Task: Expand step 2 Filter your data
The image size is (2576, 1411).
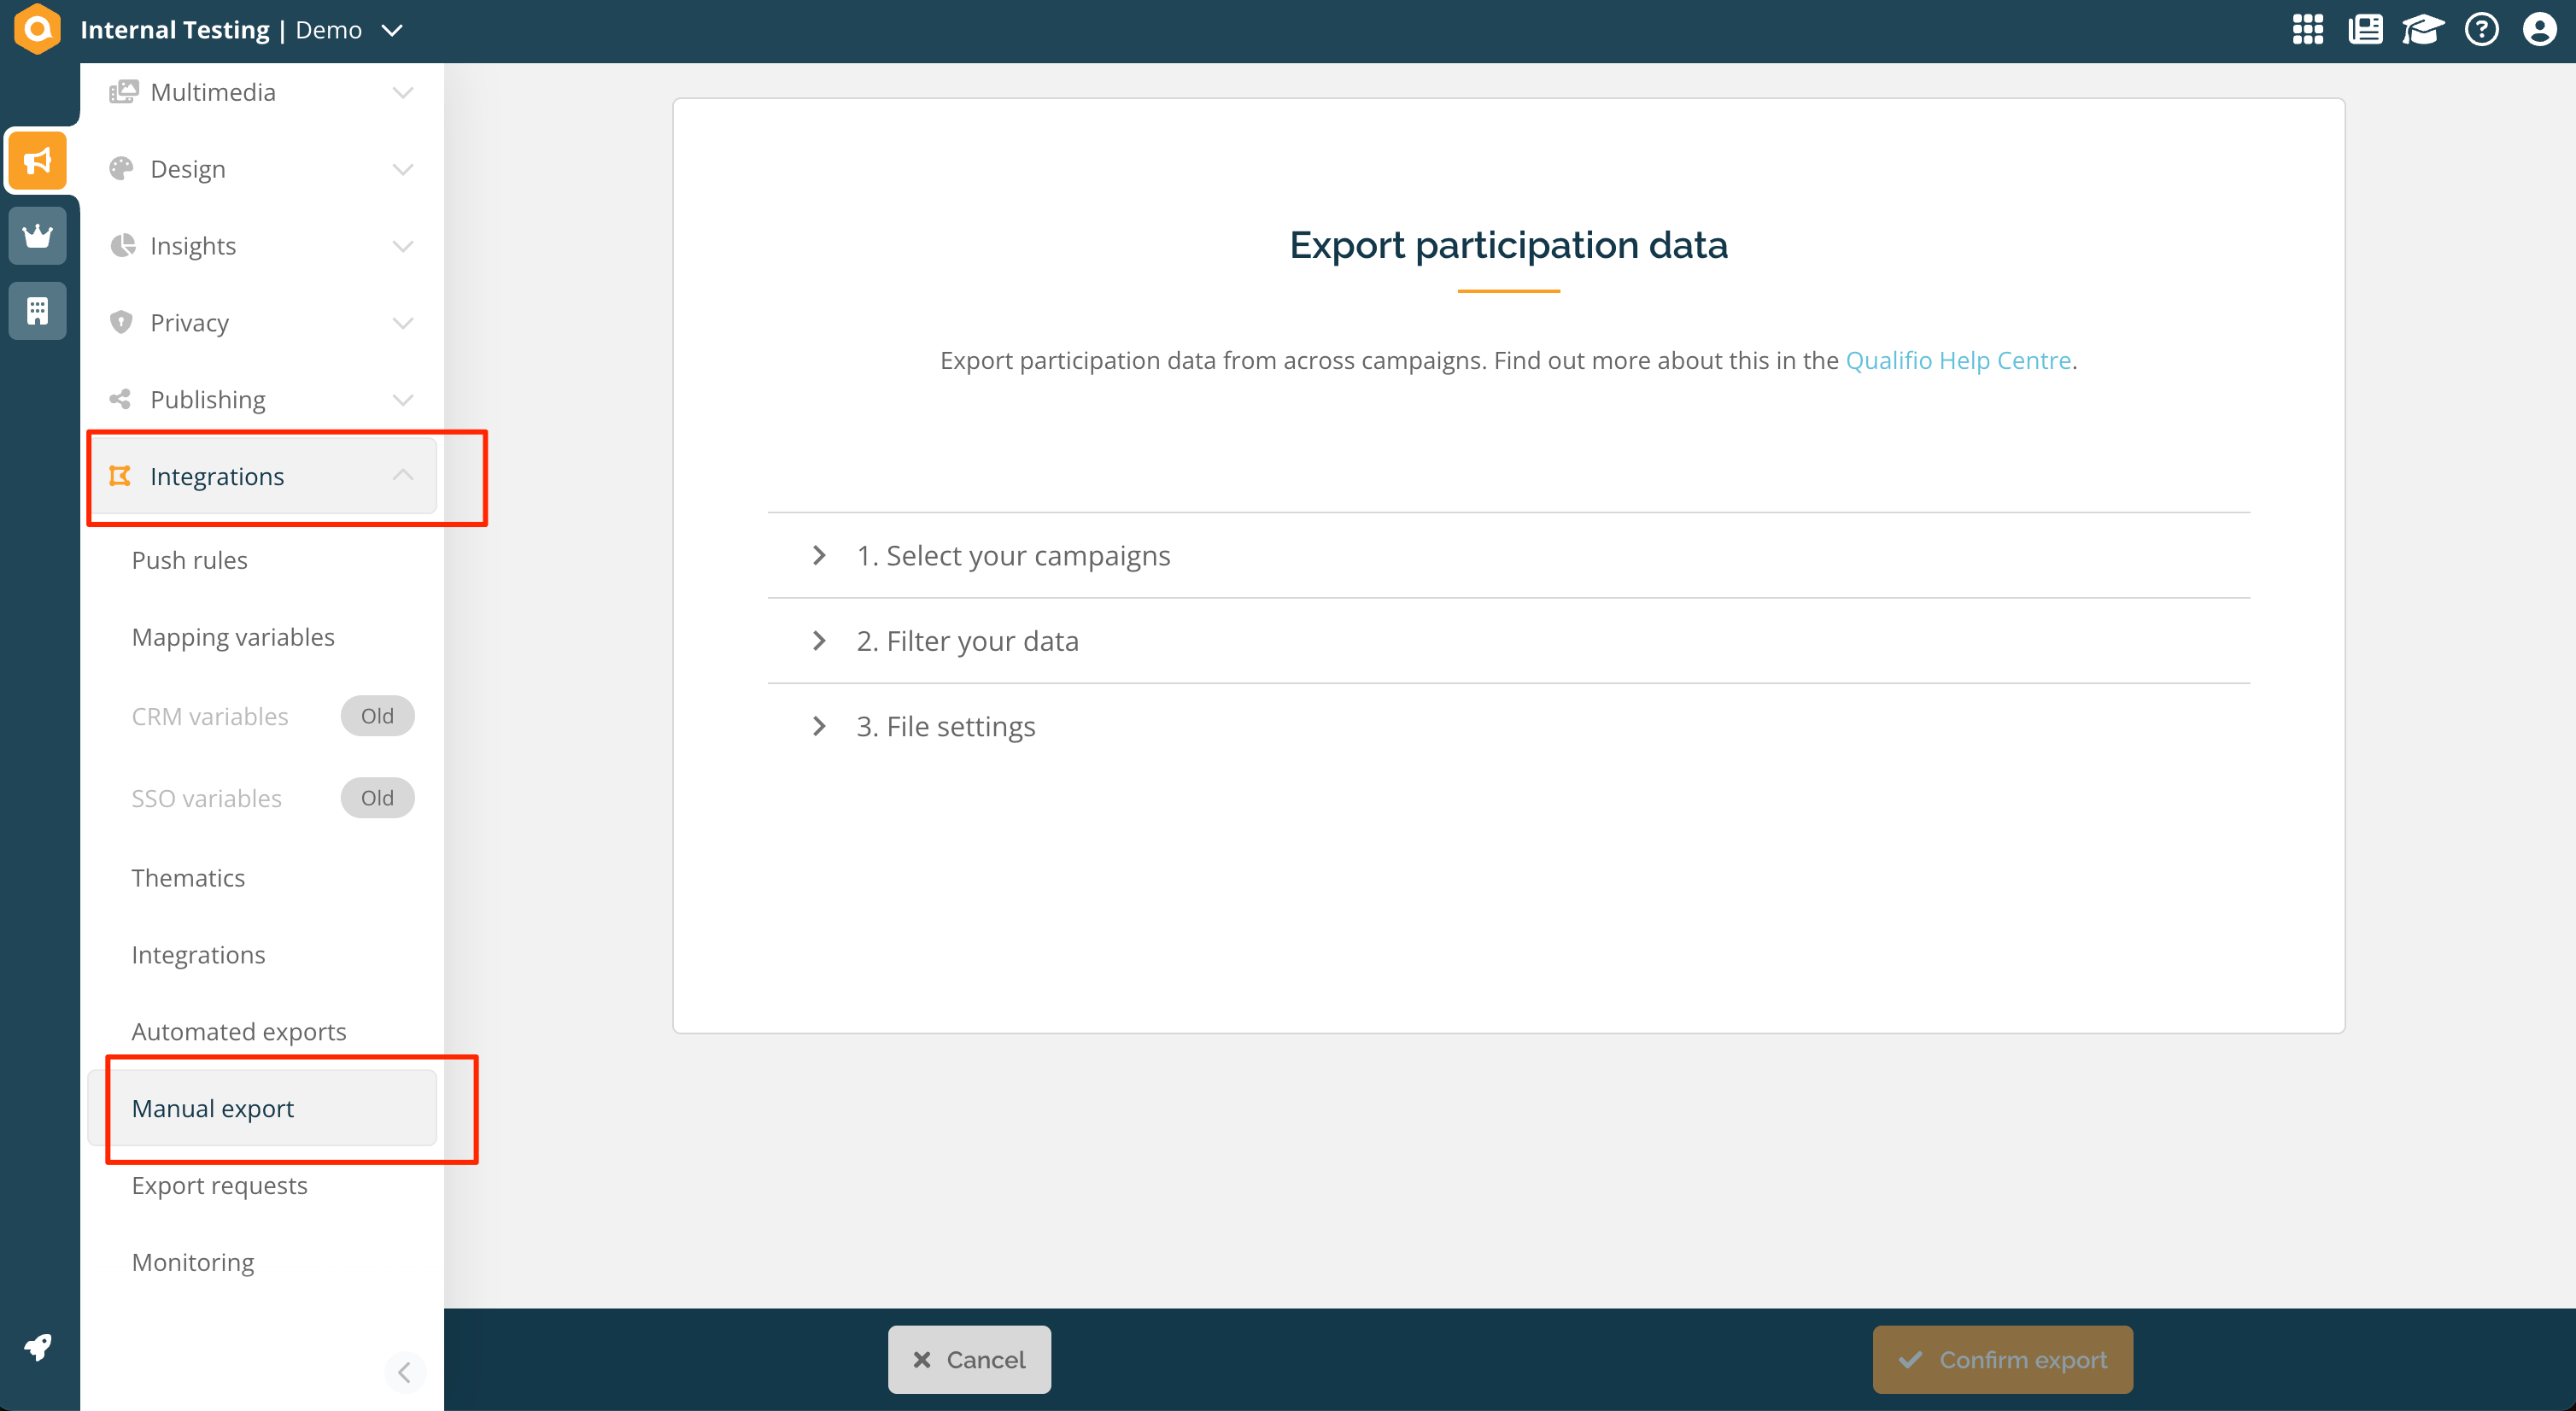Action: (x=1508, y=641)
